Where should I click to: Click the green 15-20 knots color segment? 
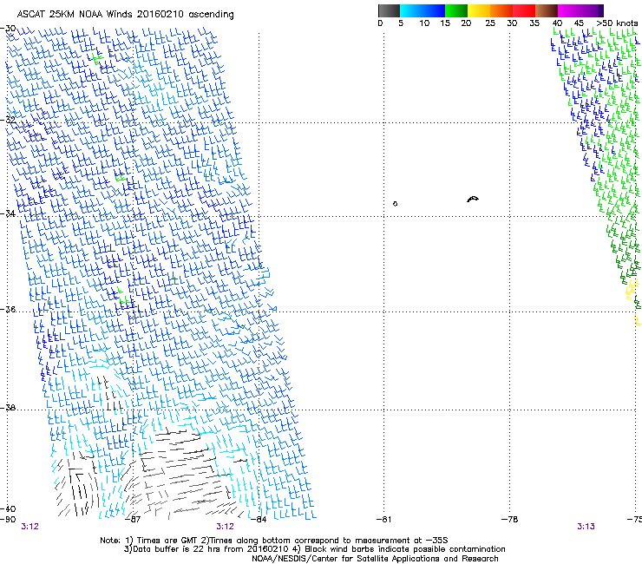coord(456,10)
